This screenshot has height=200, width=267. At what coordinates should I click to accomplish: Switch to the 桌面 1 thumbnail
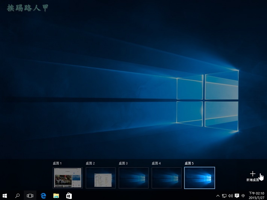[x=68, y=178]
